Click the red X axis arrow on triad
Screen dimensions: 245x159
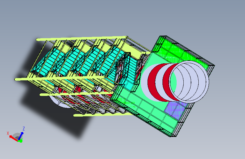point(13,138)
